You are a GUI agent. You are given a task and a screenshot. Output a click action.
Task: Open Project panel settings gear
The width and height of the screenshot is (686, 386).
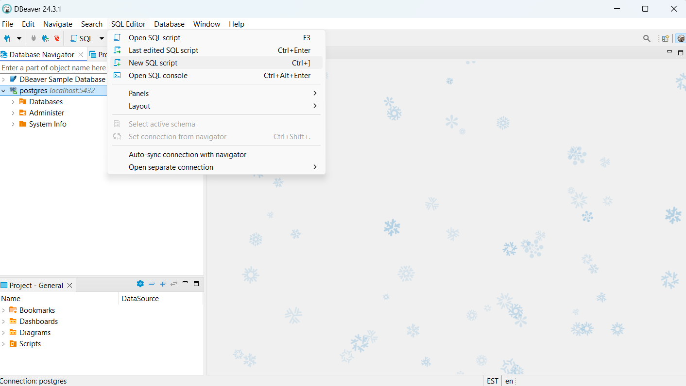pos(140,284)
